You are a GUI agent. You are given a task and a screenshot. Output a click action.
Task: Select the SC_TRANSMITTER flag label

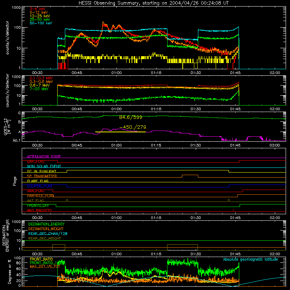[42, 176]
